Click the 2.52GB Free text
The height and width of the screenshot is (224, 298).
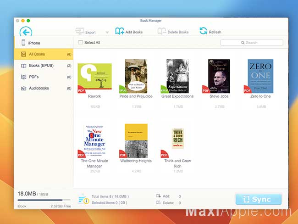click(61, 206)
